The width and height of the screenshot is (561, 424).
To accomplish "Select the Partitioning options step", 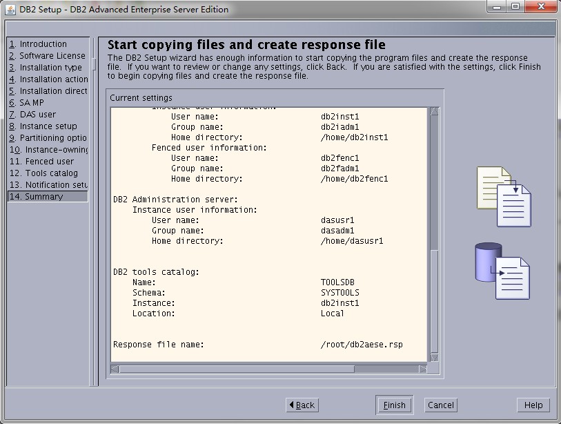I will coord(48,138).
